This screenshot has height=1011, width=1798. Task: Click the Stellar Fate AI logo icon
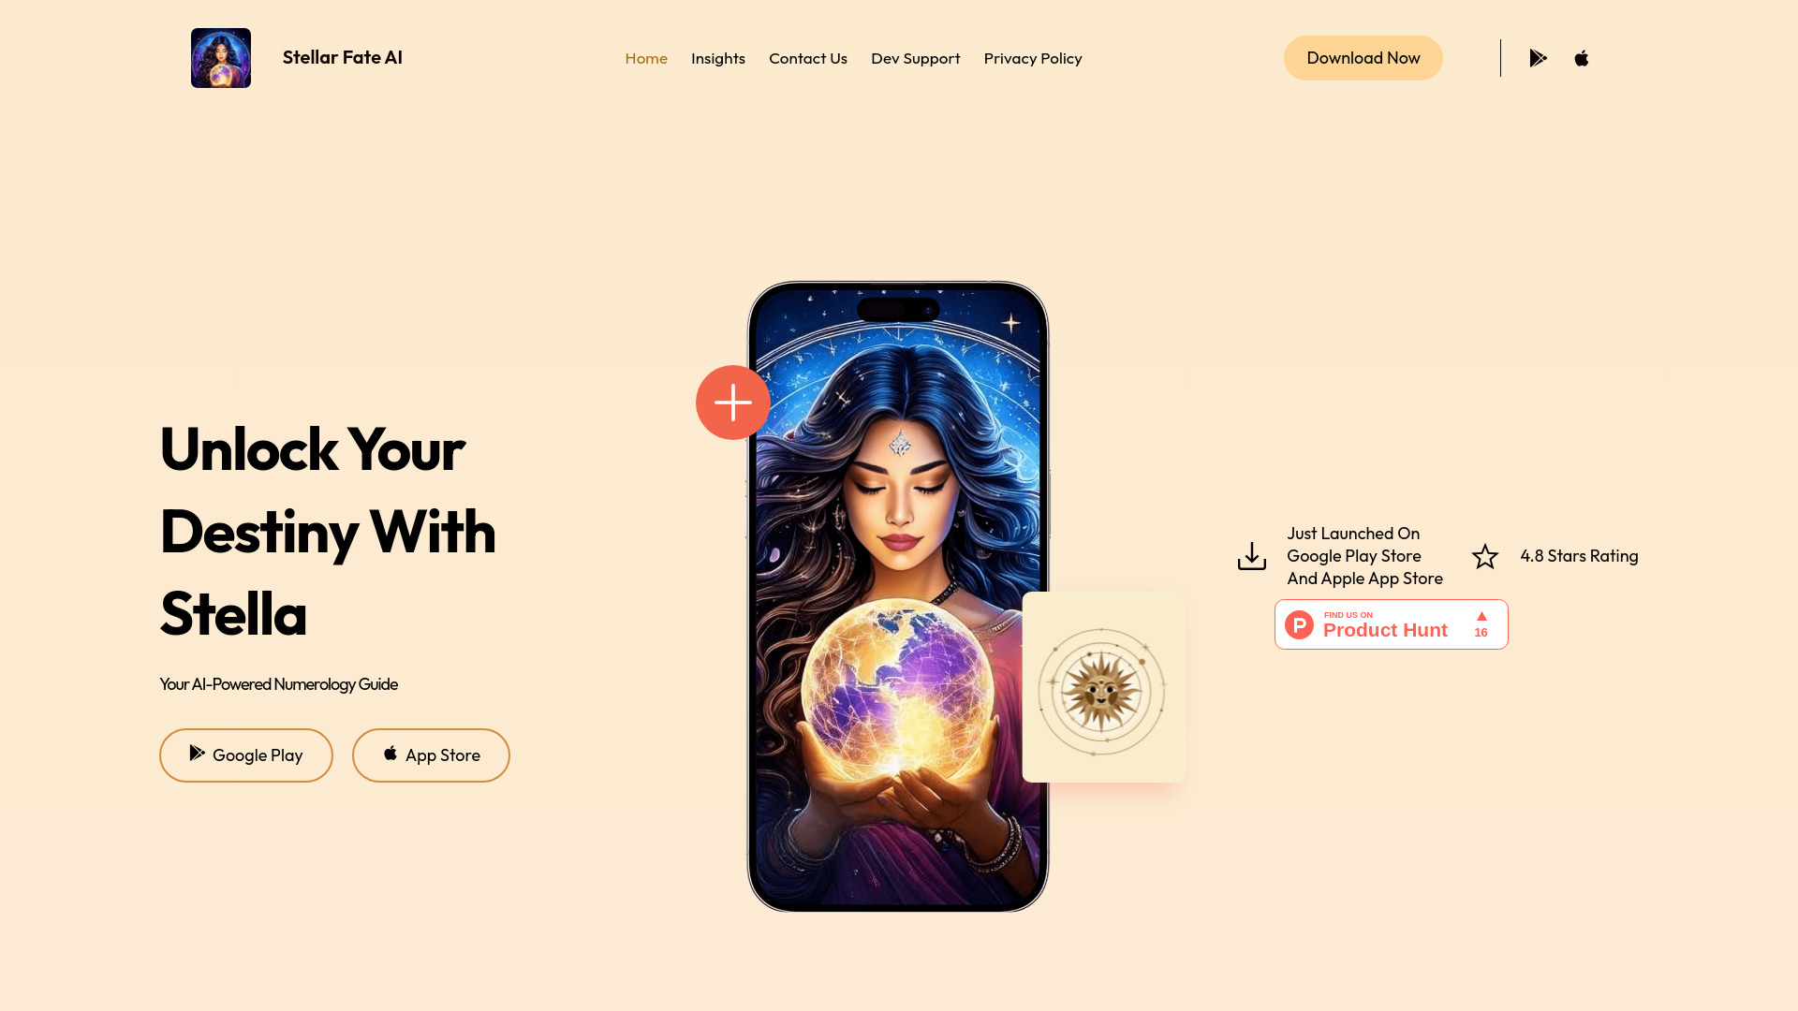pos(220,57)
